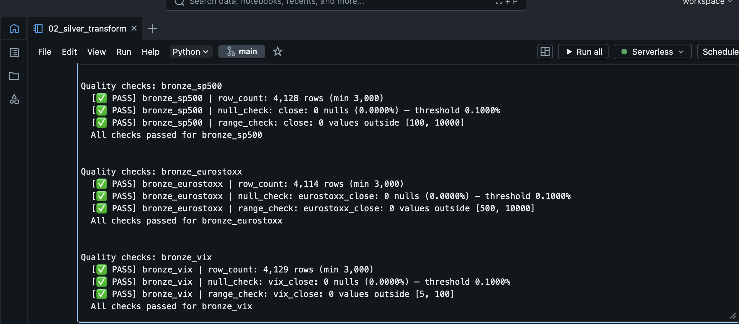
Task: Open the File menu
Action: click(x=44, y=52)
